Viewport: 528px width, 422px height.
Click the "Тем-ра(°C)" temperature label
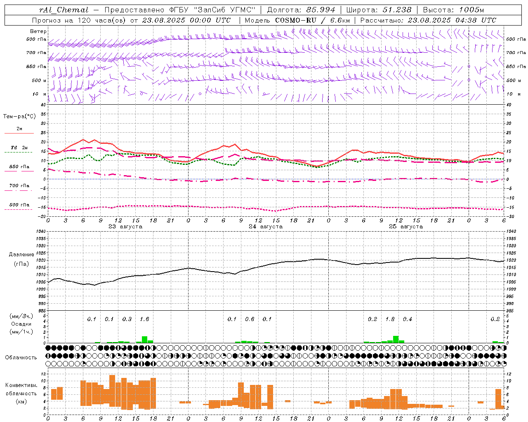pyautogui.click(x=19, y=117)
